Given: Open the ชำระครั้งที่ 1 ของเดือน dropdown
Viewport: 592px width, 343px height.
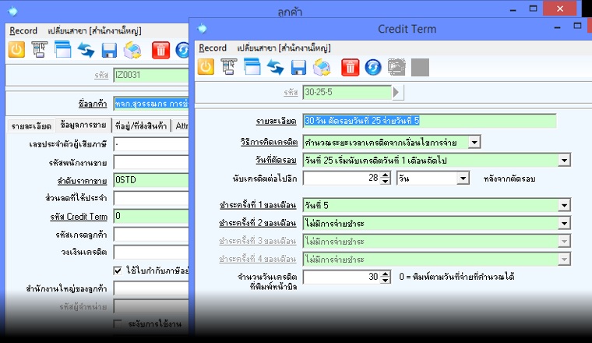Looking at the screenshot, I should (x=564, y=206).
